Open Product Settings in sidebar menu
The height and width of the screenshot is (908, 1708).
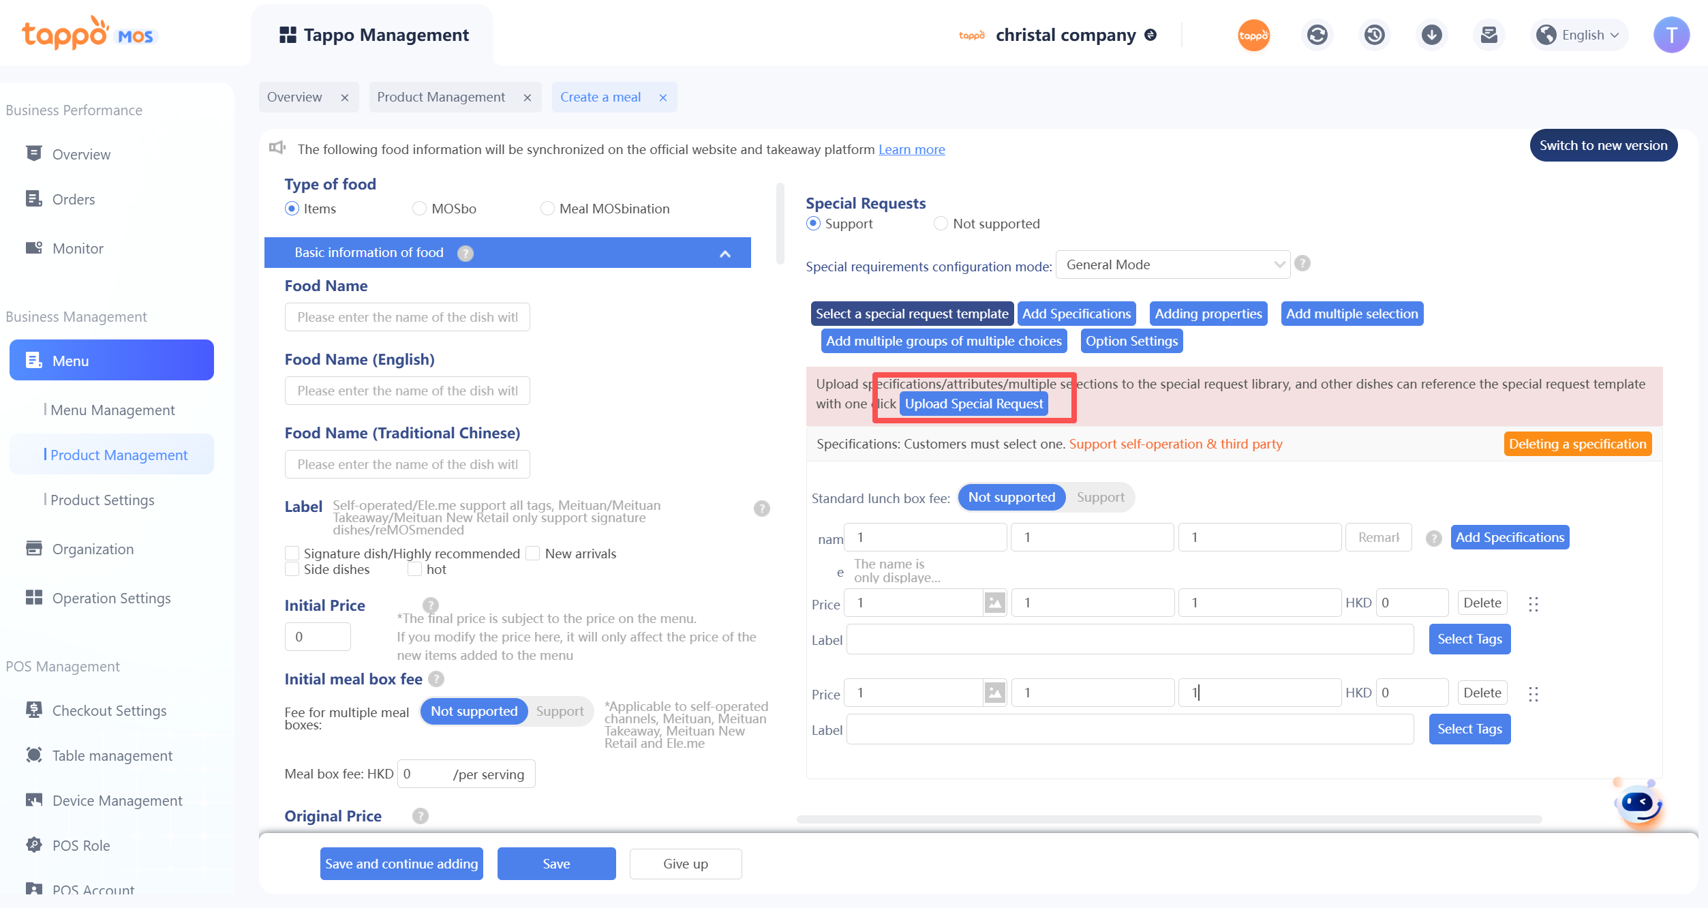pyautogui.click(x=102, y=500)
